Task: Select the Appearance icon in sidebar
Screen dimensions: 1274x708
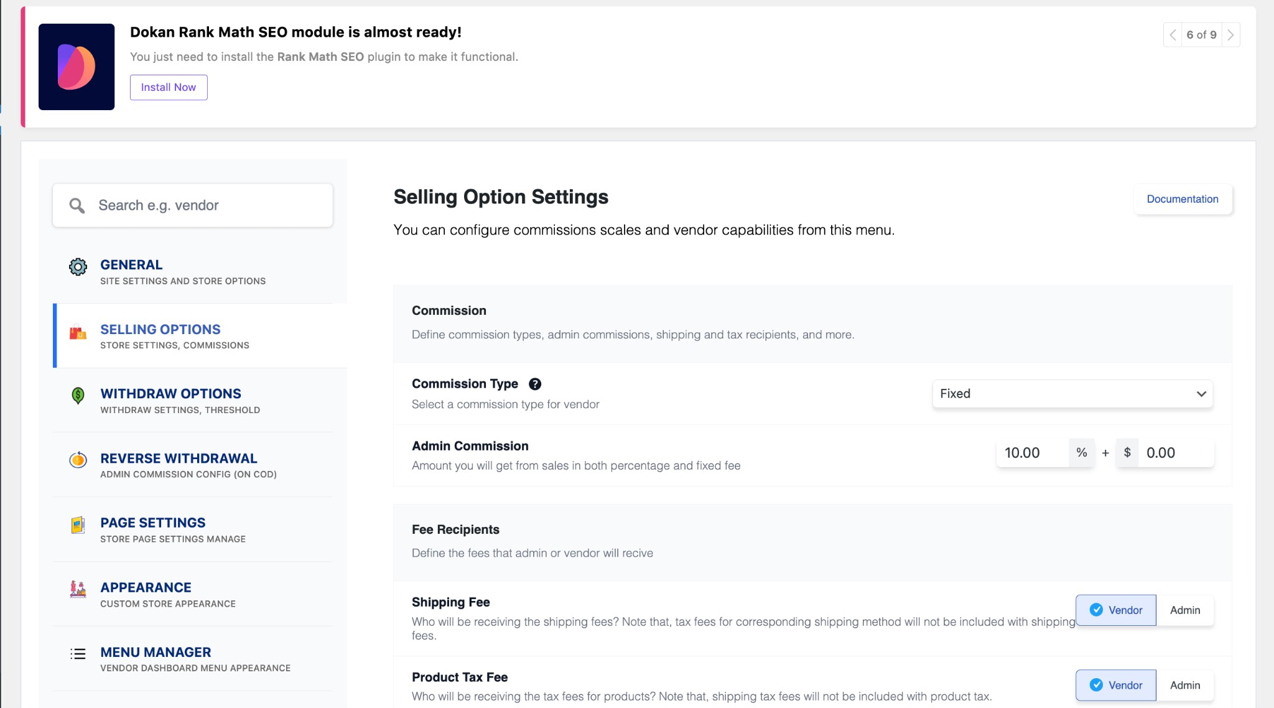Action: [x=78, y=589]
